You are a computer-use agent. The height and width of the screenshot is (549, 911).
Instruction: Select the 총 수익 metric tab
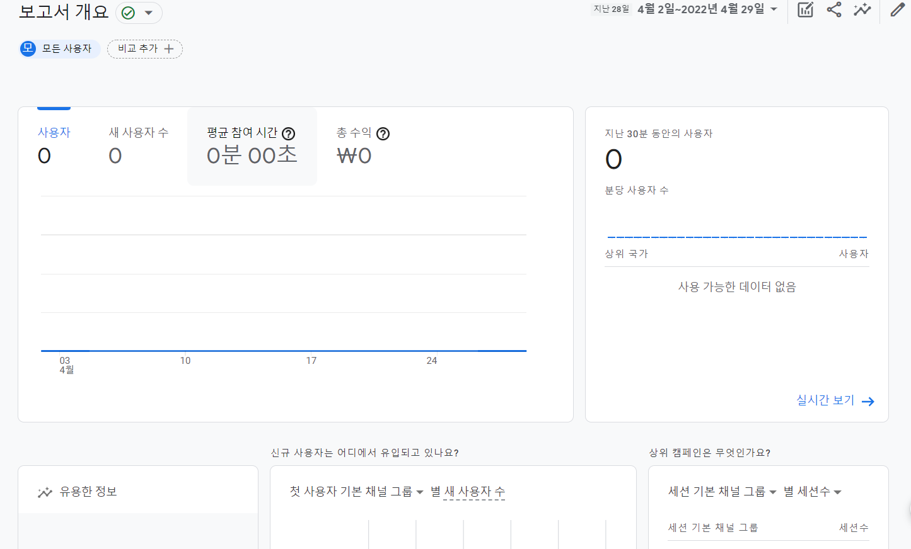coord(363,145)
